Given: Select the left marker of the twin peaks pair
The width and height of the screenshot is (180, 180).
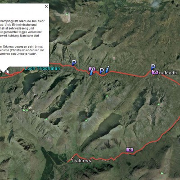Looking at the screenshot, I should [x=23, y=110].
